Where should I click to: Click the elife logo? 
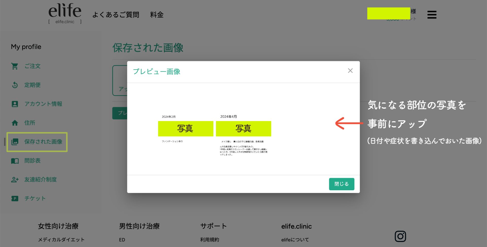[x=65, y=13]
